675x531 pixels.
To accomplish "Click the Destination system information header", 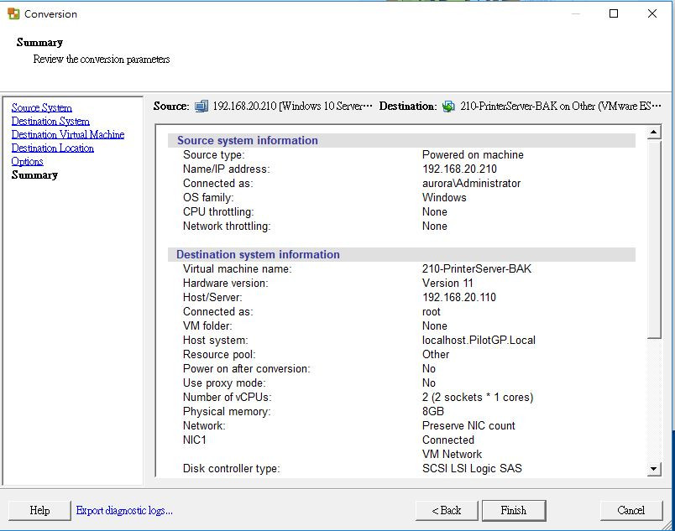I will click(258, 254).
